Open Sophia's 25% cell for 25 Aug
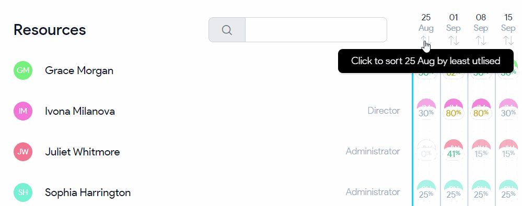Screen dimensions: 522x206 tap(426, 190)
